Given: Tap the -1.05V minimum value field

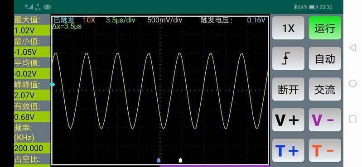Looking at the screenshot, I should click(32, 52).
